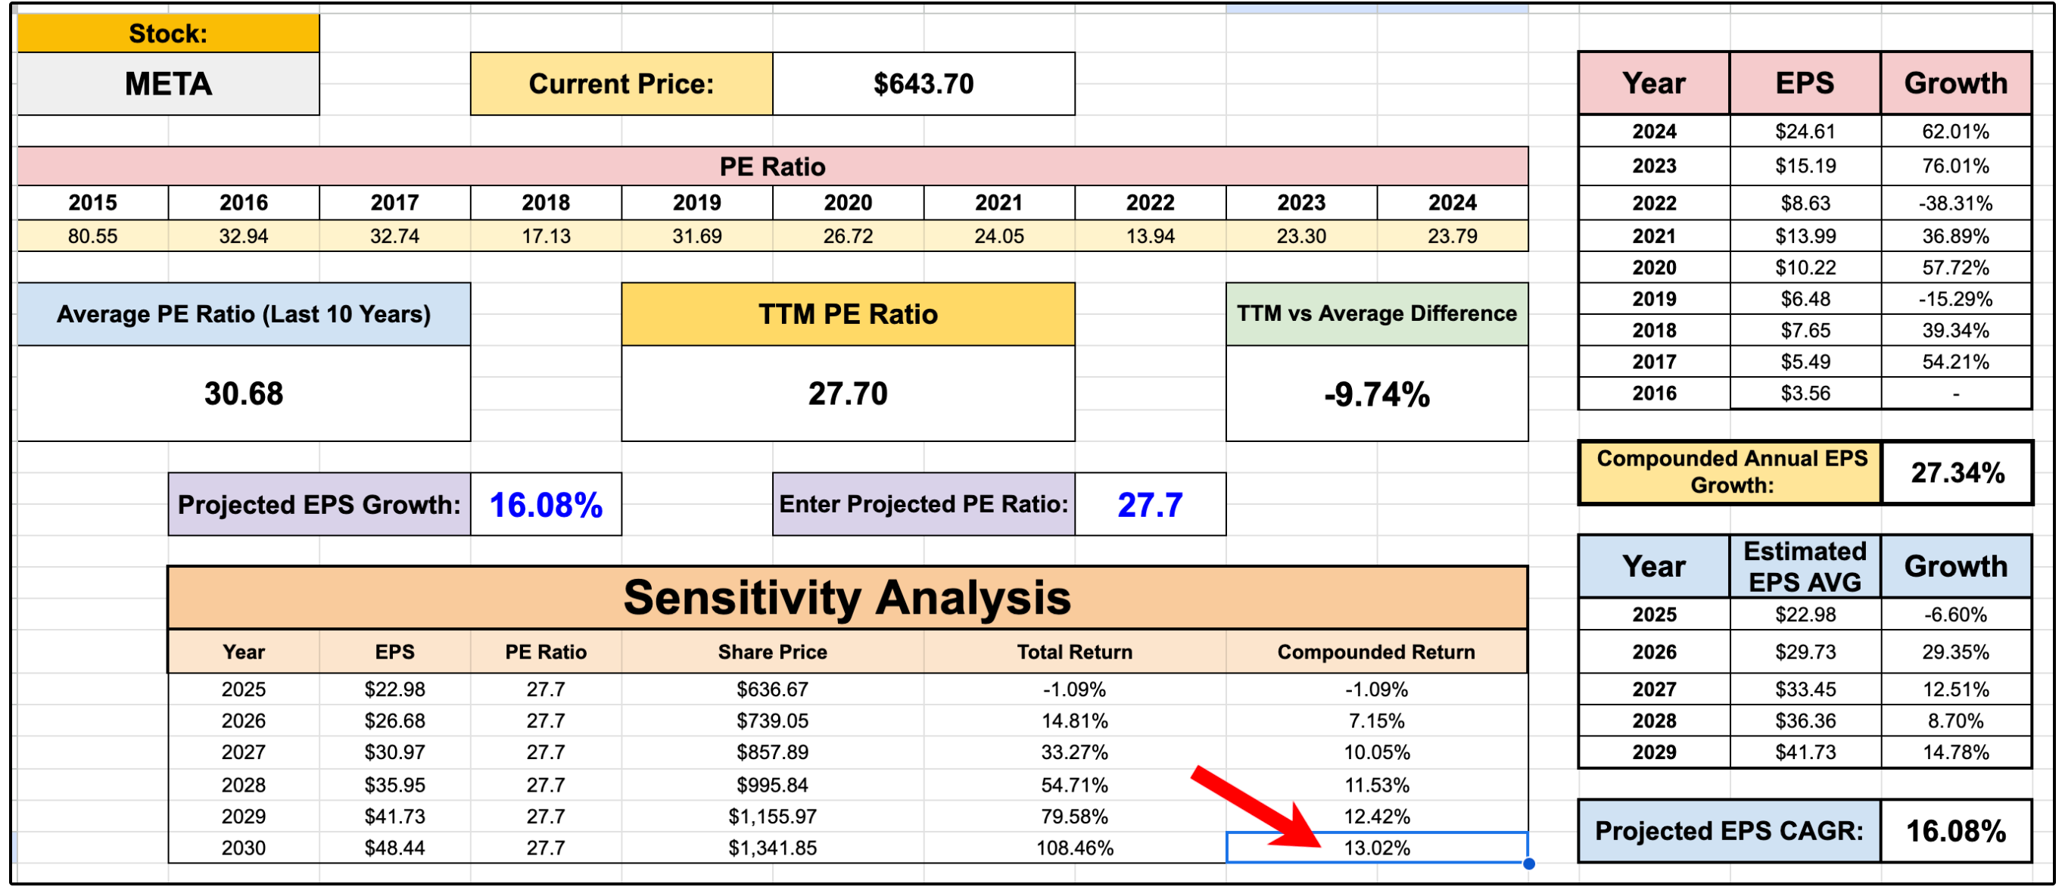Click the 2015 PE ratio 80.55 cell
Screen dimensions: 2065x887
click(93, 236)
